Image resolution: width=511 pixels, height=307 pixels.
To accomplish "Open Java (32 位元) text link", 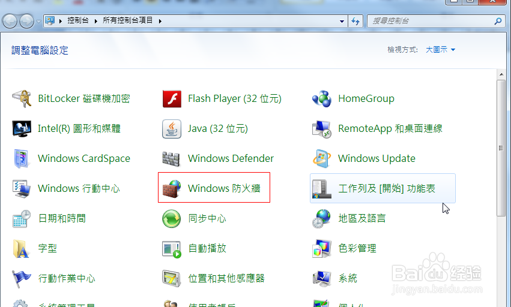I will pos(218,128).
